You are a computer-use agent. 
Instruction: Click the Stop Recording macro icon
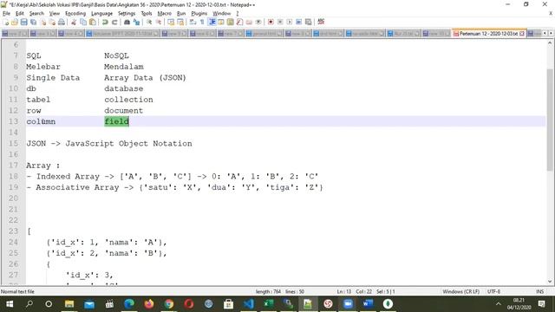(x=280, y=22)
